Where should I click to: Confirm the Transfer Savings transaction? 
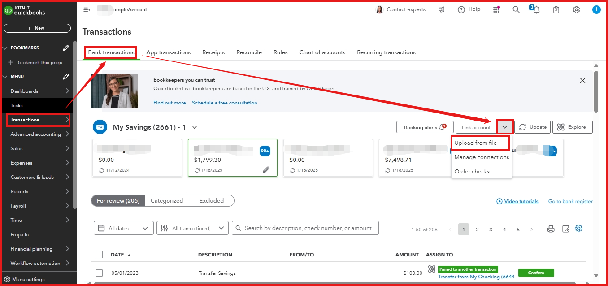point(536,273)
